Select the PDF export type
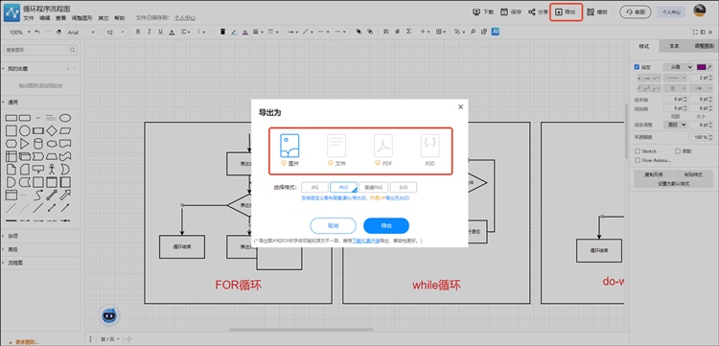Screen dimensions: 719x346 (x=383, y=150)
